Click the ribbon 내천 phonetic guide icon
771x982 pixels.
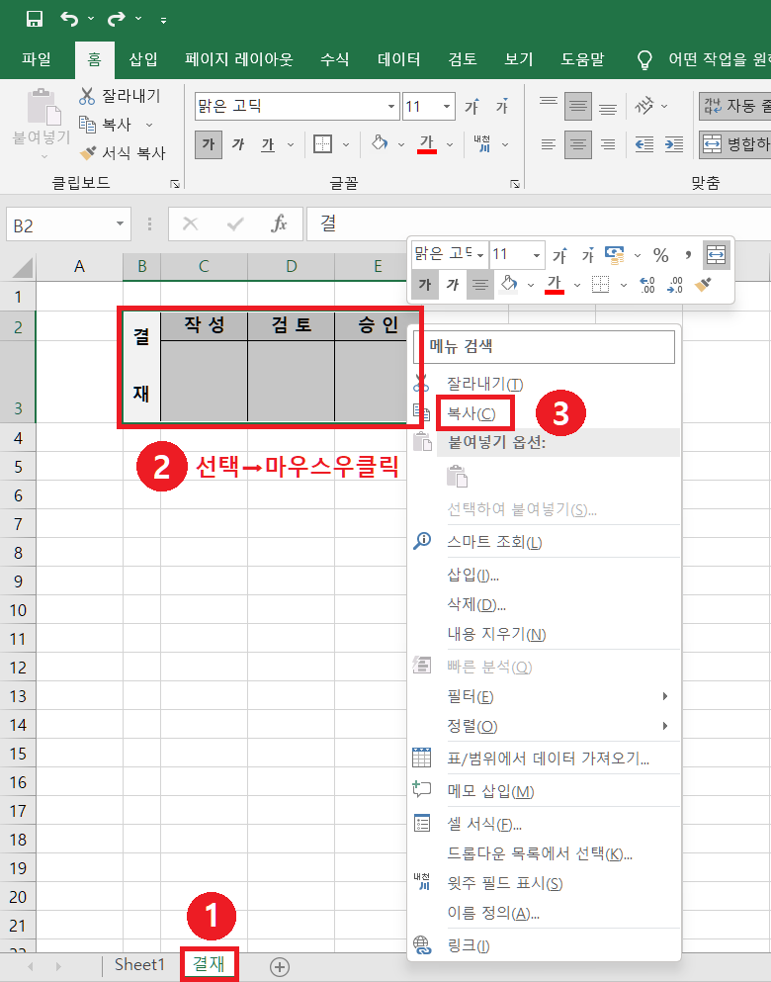pyautogui.click(x=482, y=144)
